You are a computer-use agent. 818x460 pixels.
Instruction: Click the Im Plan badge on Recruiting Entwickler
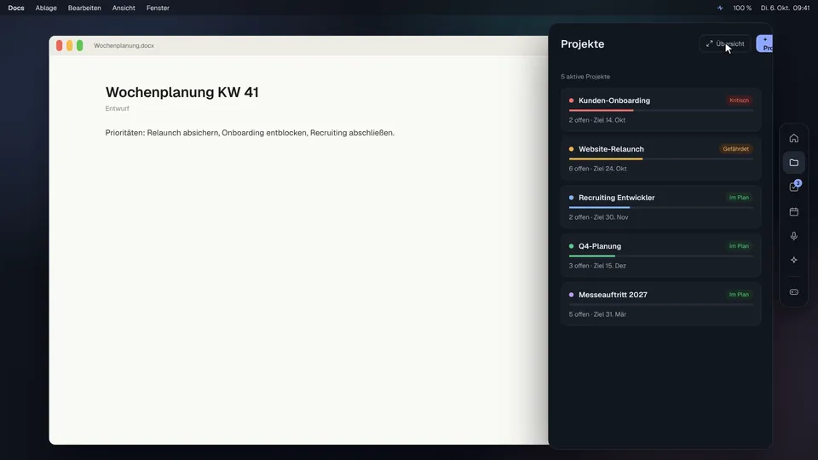pos(739,198)
